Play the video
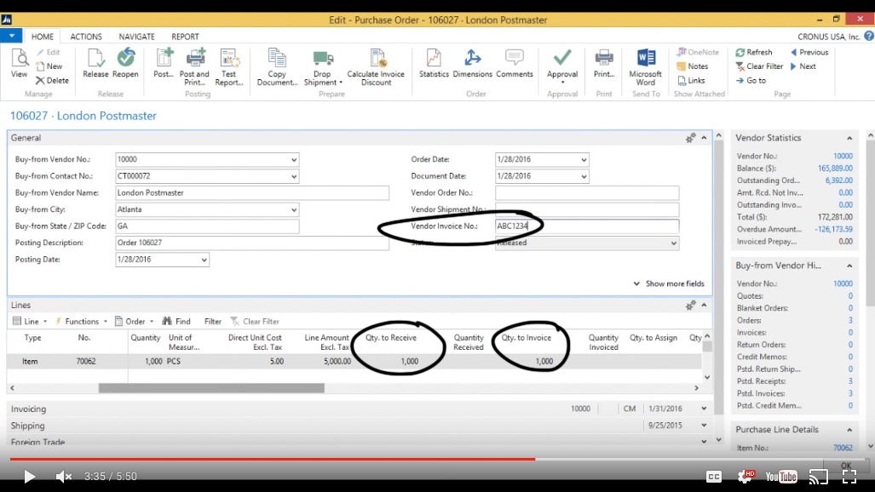This screenshot has height=492, width=875. tap(29, 477)
